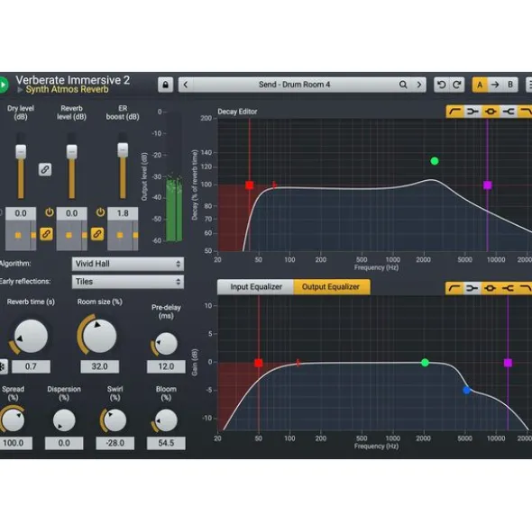Viewport: 532px width, 532px height.
Task: Toggle Decay Editor peak band icon
Action: [x=491, y=112]
